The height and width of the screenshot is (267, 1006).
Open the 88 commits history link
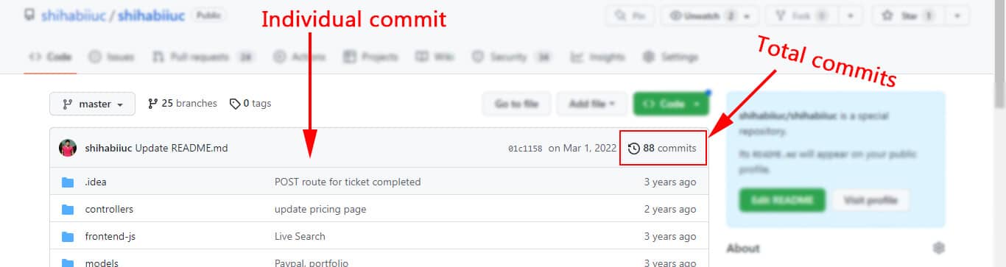[662, 148]
